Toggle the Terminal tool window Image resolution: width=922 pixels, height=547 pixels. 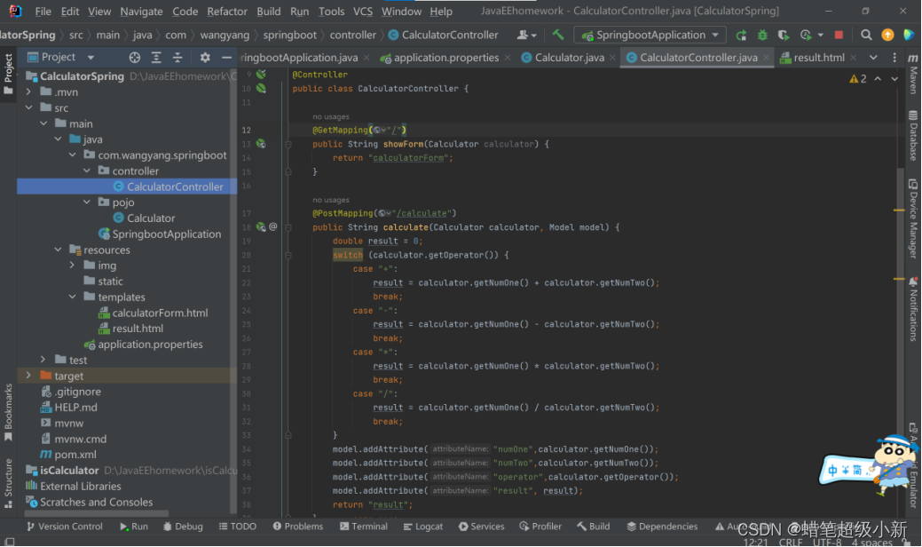363,527
